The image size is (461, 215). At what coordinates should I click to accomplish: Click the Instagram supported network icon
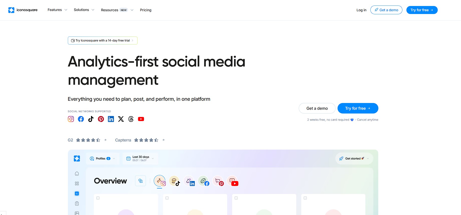(71, 119)
